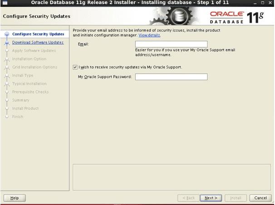Select Installation Option step
The height and width of the screenshot is (205, 275).
point(29,59)
